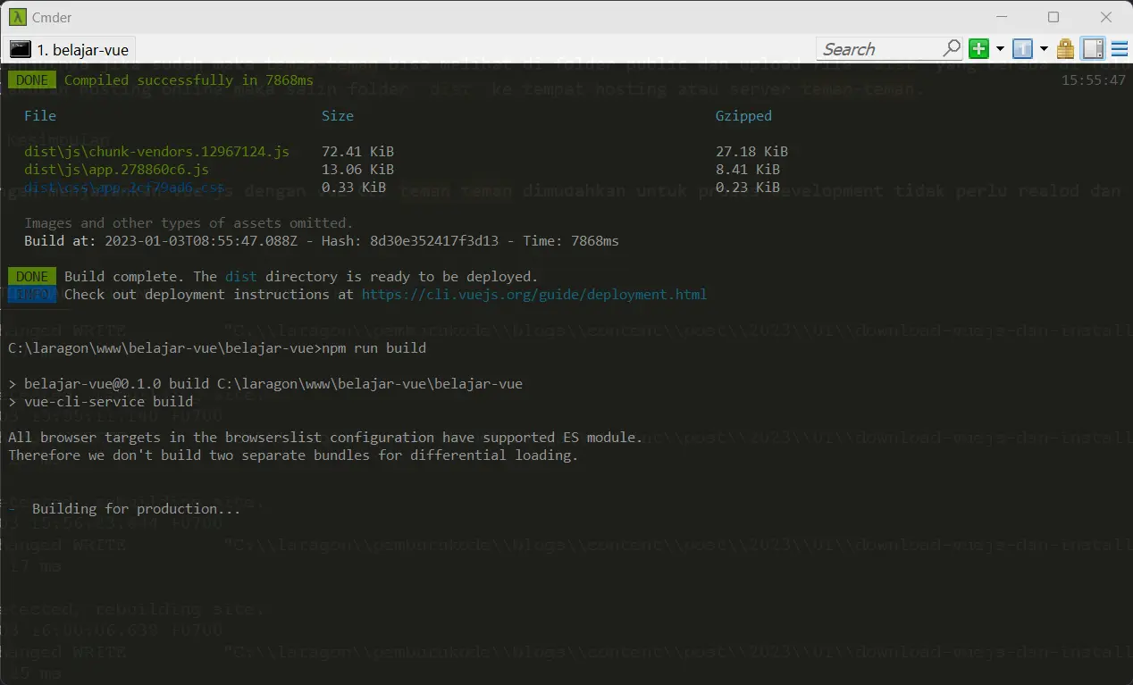Image resolution: width=1133 pixels, height=685 pixels.
Task: Click the 27.18 KiB gzipped value
Action: point(751,152)
